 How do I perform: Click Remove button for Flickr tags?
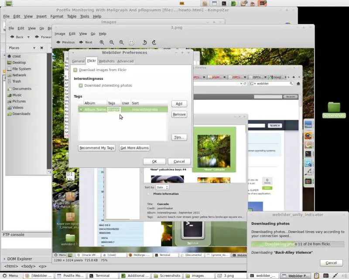point(179,114)
